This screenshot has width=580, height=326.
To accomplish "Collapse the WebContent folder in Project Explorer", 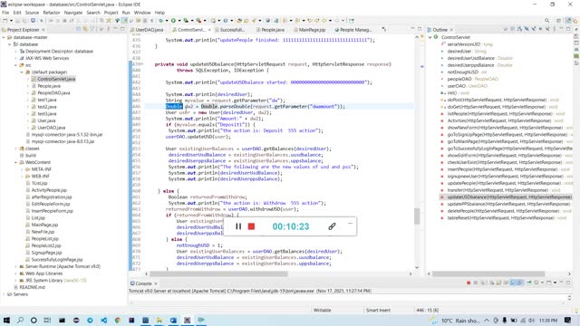I will tap(16, 162).
